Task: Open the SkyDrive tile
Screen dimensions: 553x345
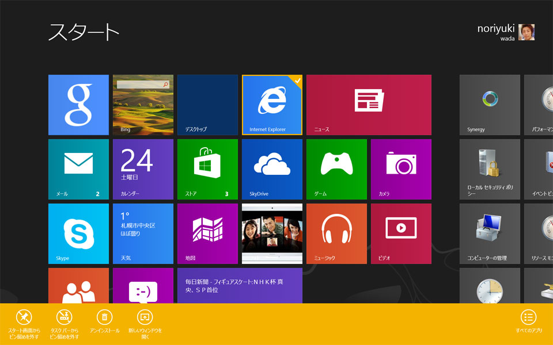Action: tap(272, 169)
